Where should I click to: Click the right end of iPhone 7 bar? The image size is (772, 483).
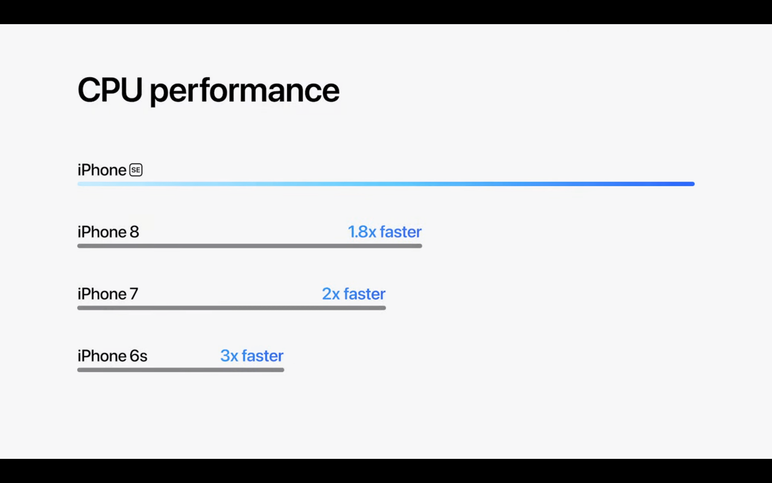coord(382,308)
